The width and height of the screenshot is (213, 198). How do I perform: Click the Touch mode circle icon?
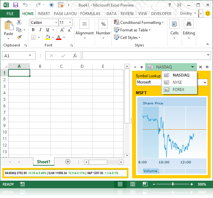click(51, 5)
